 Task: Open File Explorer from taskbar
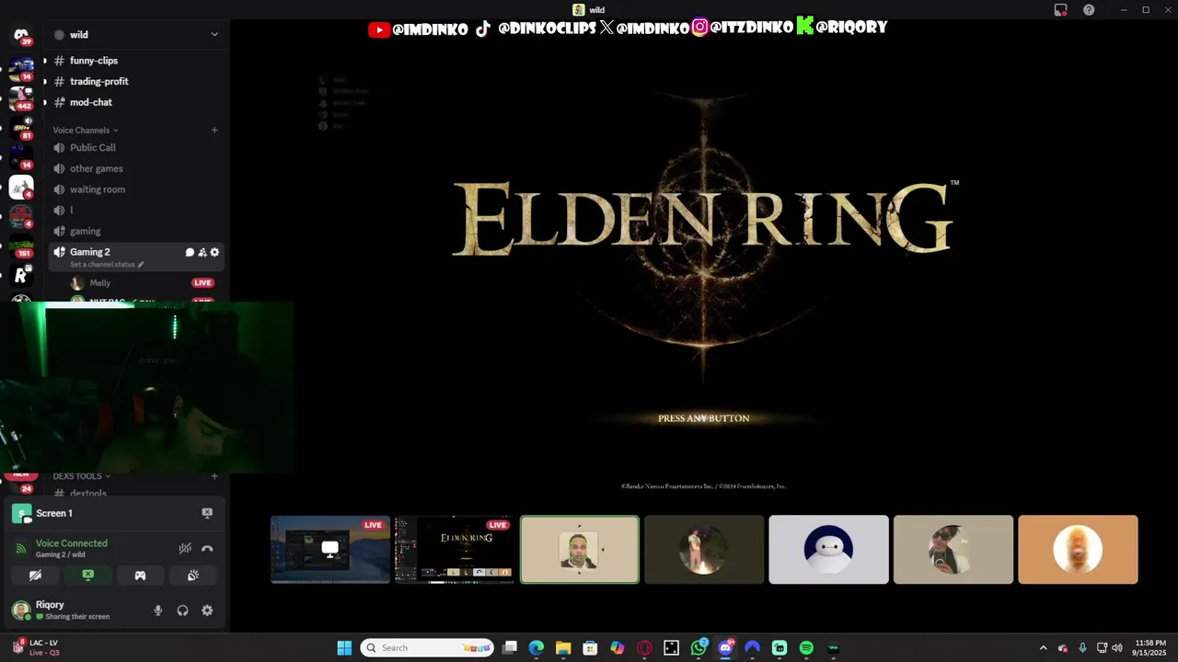pos(563,648)
